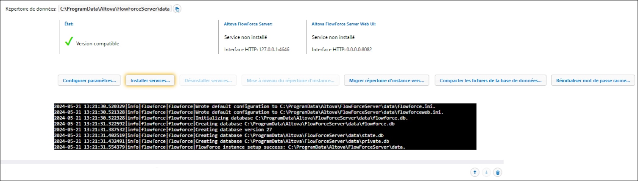Click the data directory path field
Viewport: 638px width, 181px height.
tap(114, 9)
